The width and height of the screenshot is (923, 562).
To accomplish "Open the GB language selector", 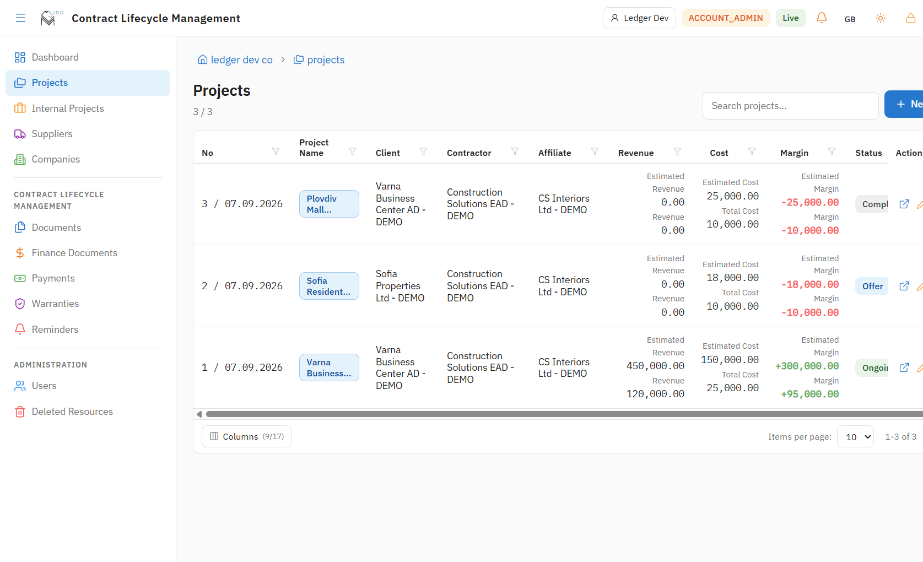I will (850, 19).
